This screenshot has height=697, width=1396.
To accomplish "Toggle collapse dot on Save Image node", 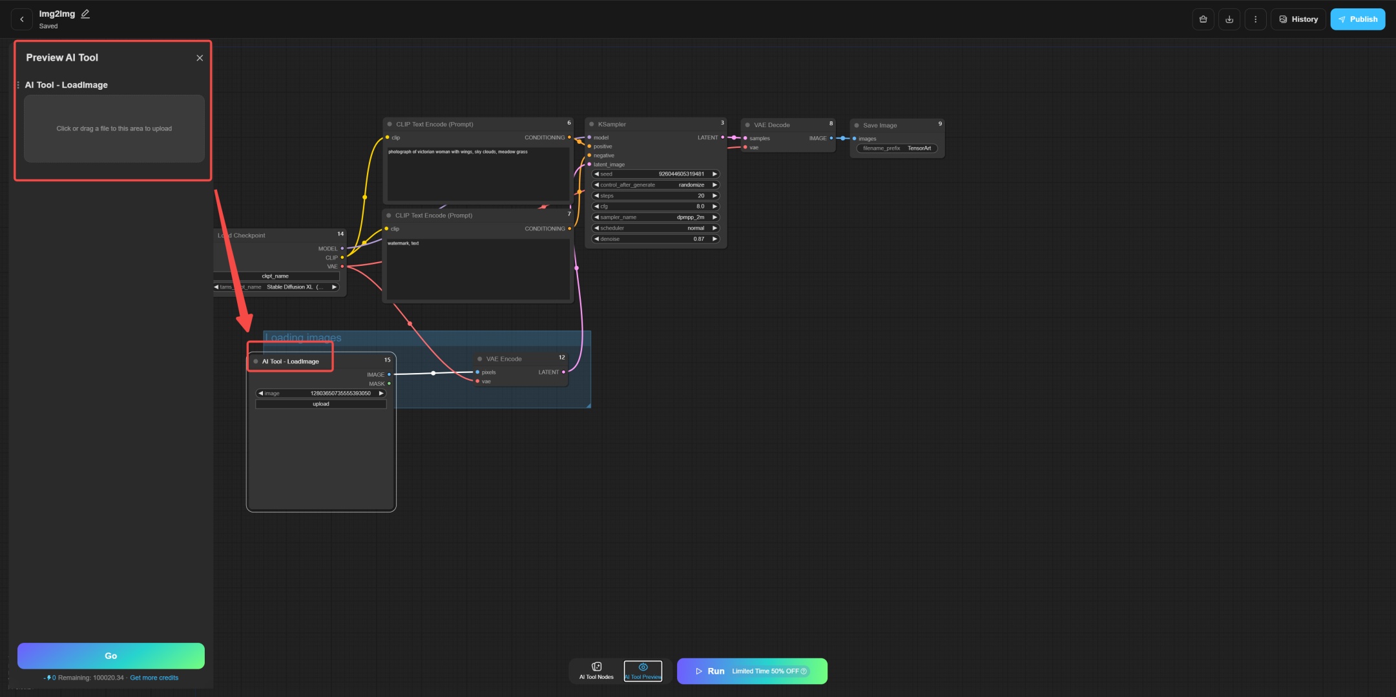I will pyautogui.click(x=857, y=126).
